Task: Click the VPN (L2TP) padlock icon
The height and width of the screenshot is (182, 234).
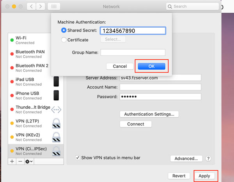Action: point(56,124)
